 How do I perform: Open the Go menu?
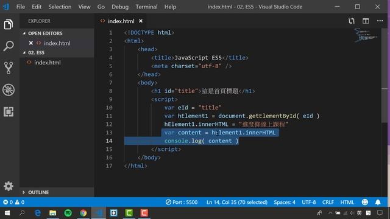[x=101, y=7]
